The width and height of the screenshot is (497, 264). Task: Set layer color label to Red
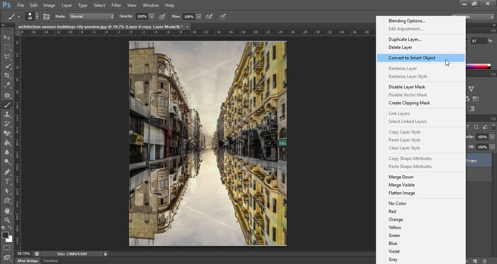coord(421,211)
